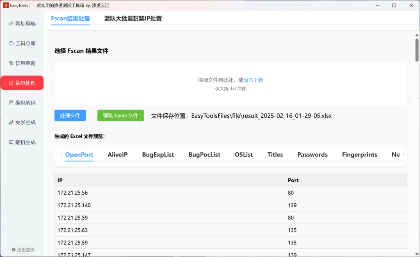Open the 工具仓库 sidebar item
This screenshot has width=420, height=257.
tap(22, 43)
